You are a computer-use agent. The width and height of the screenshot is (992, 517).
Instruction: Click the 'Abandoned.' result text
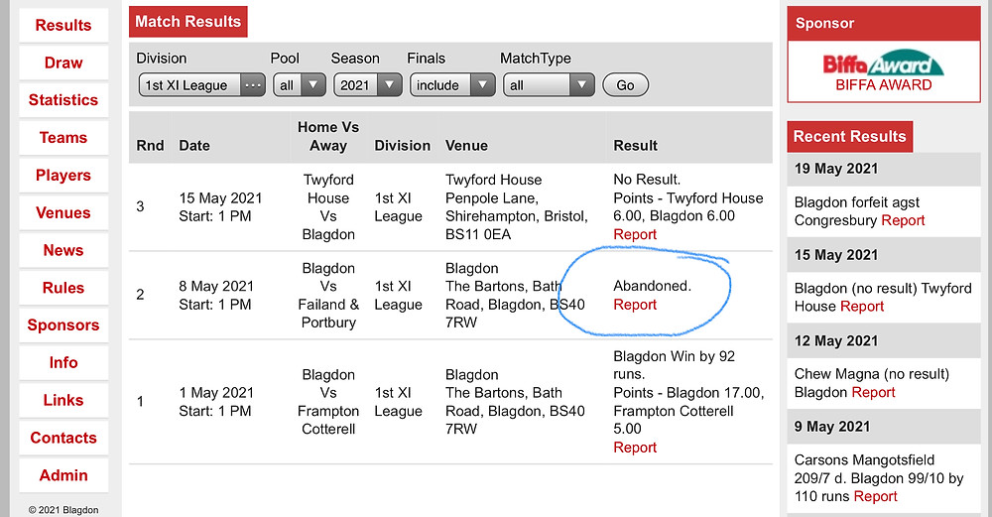click(x=653, y=286)
